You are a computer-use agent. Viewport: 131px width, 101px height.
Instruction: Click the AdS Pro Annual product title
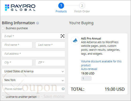pyautogui.click(x=91, y=38)
